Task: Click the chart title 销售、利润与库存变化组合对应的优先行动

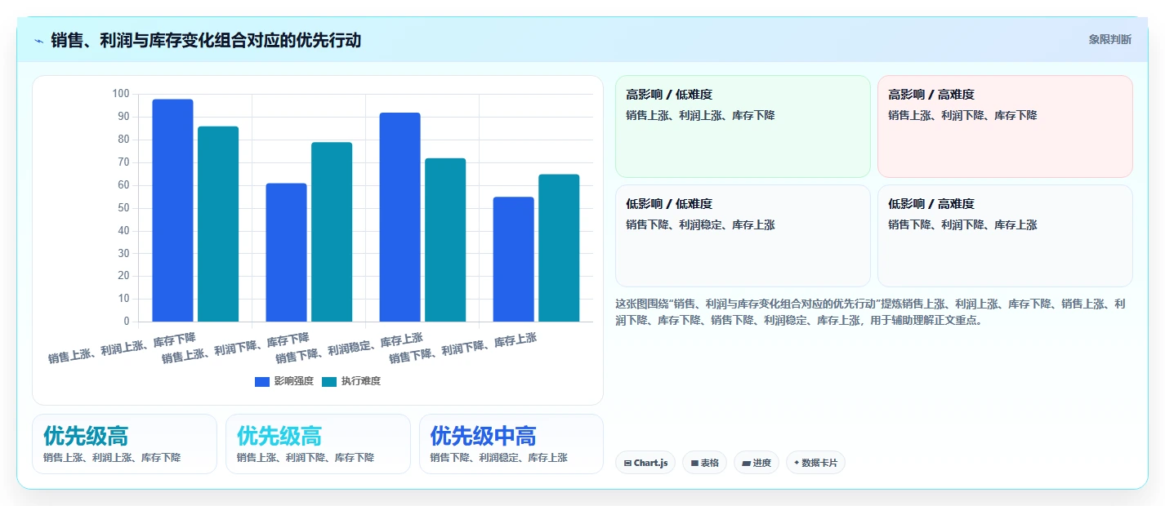Action: [206, 41]
